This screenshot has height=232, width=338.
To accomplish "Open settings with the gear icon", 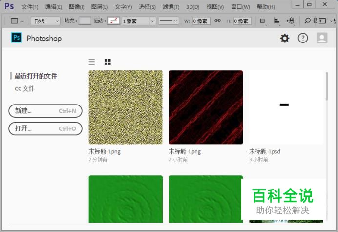I will point(285,38).
